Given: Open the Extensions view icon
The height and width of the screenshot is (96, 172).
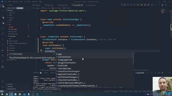Looking at the screenshot, I should point(3,34).
